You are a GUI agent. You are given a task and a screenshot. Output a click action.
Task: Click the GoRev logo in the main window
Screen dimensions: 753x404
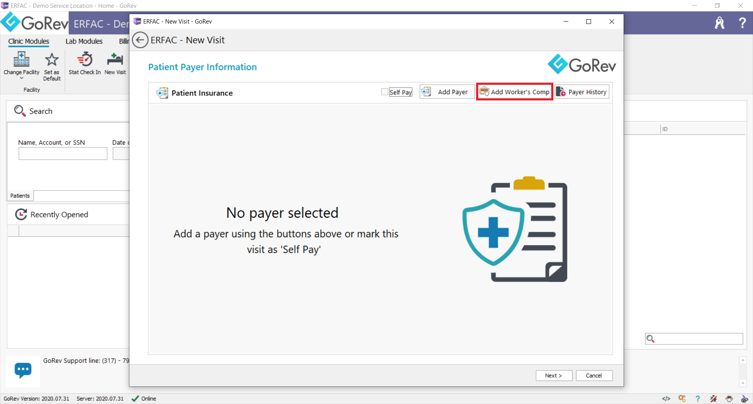(35, 23)
